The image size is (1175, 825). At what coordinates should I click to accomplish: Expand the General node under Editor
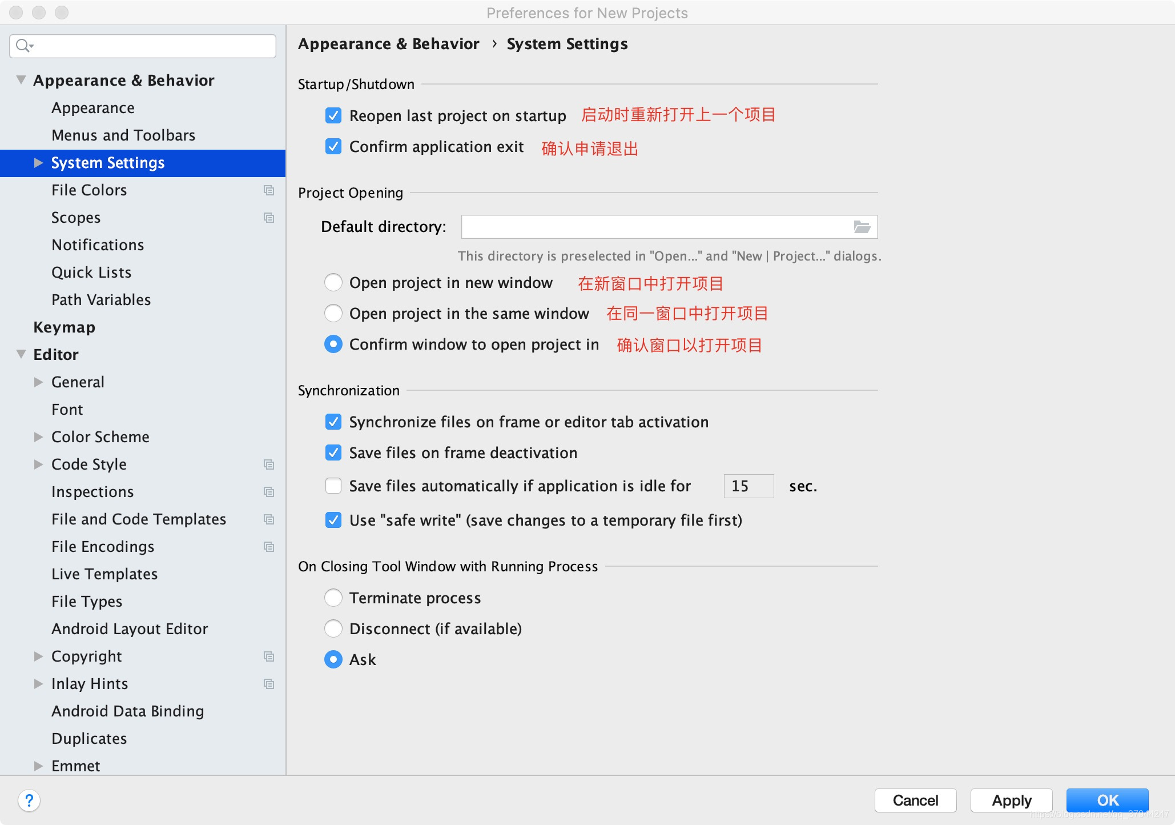click(x=38, y=382)
